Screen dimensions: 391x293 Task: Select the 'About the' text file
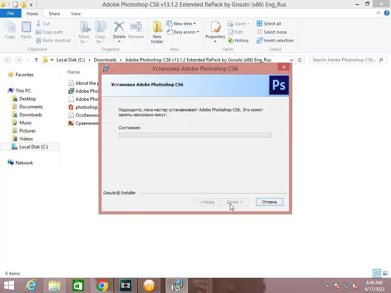84,83
